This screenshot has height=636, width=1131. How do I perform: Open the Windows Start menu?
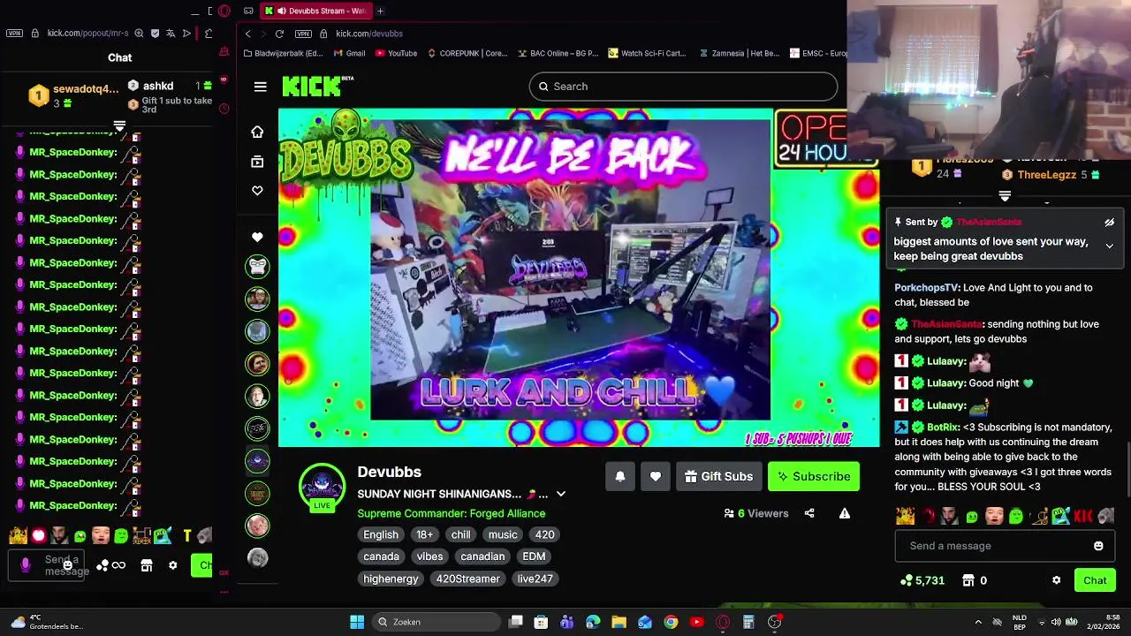coord(357,622)
